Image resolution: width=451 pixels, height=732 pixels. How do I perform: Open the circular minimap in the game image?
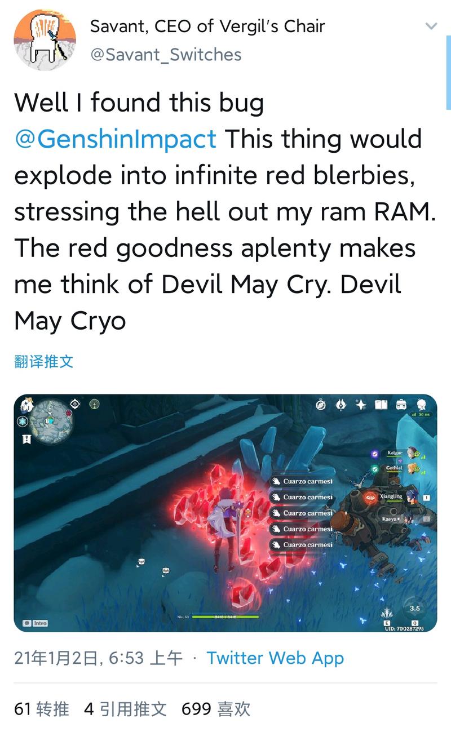tap(51, 423)
